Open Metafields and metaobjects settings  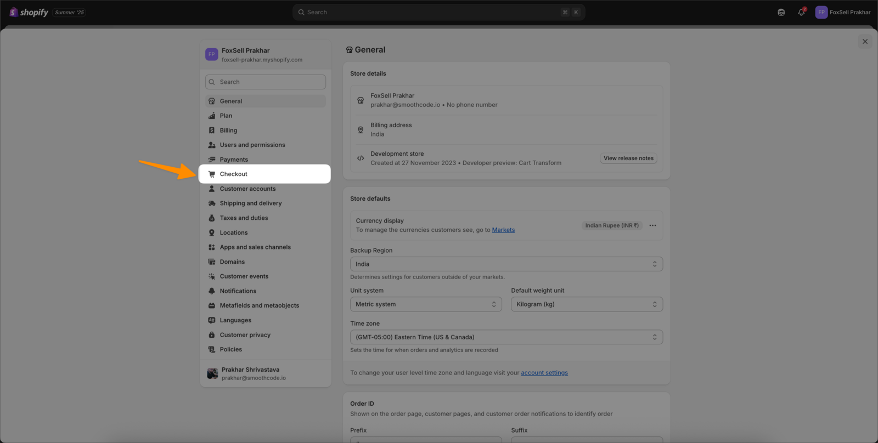[266, 306]
